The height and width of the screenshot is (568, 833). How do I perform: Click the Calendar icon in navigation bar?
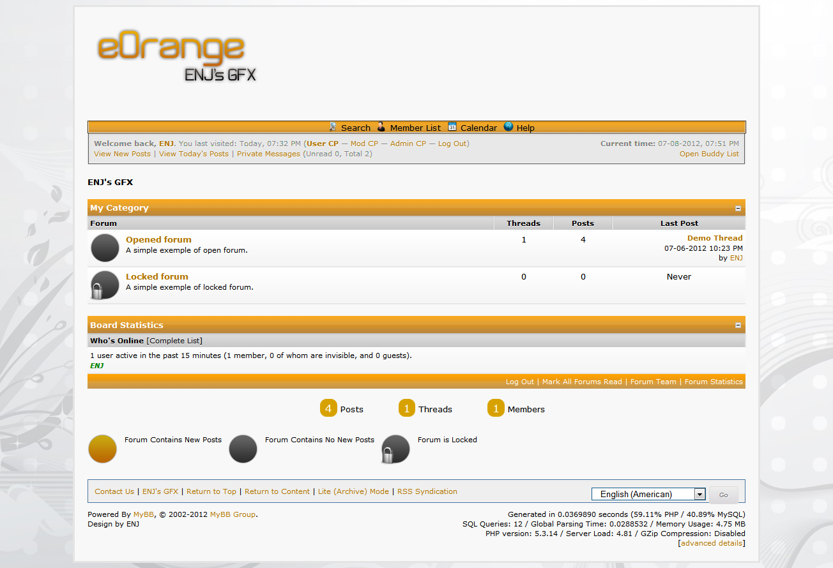452,127
